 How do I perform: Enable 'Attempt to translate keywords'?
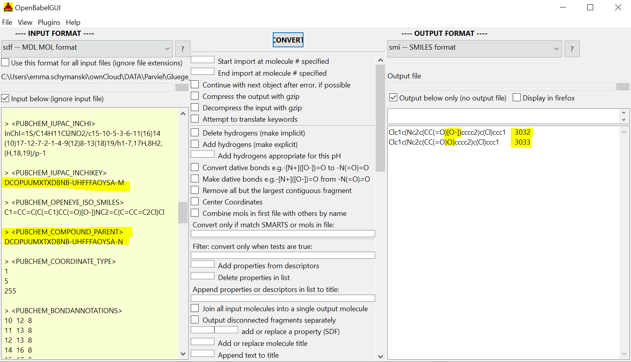click(195, 119)
